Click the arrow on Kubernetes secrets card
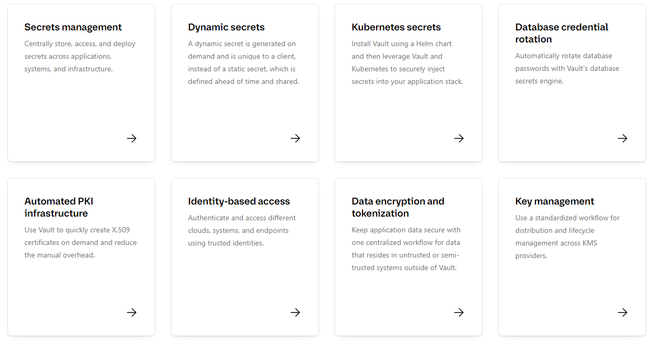 (459, 138)
